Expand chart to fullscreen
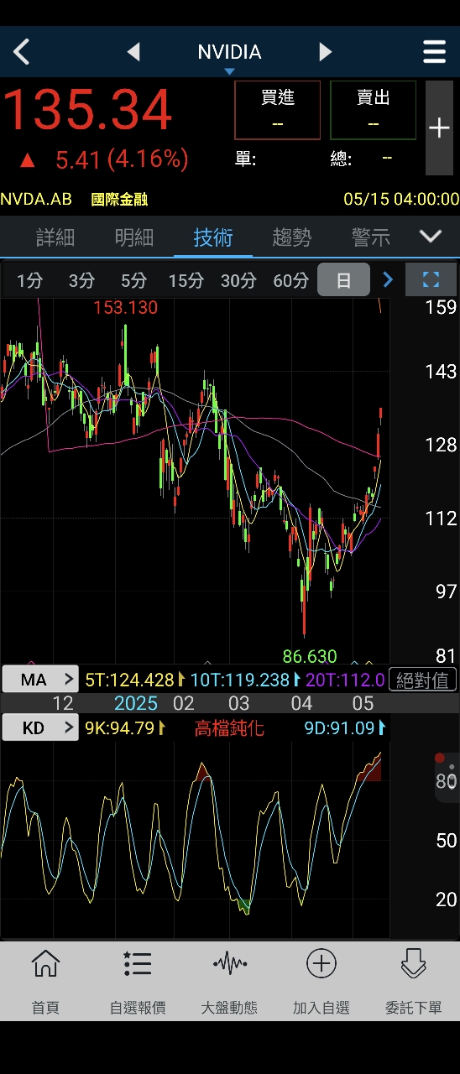 (x=431, y=280)
